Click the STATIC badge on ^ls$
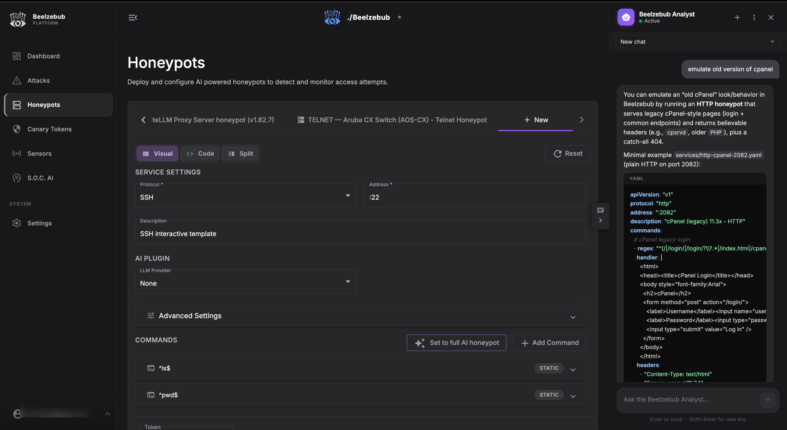 549,368
